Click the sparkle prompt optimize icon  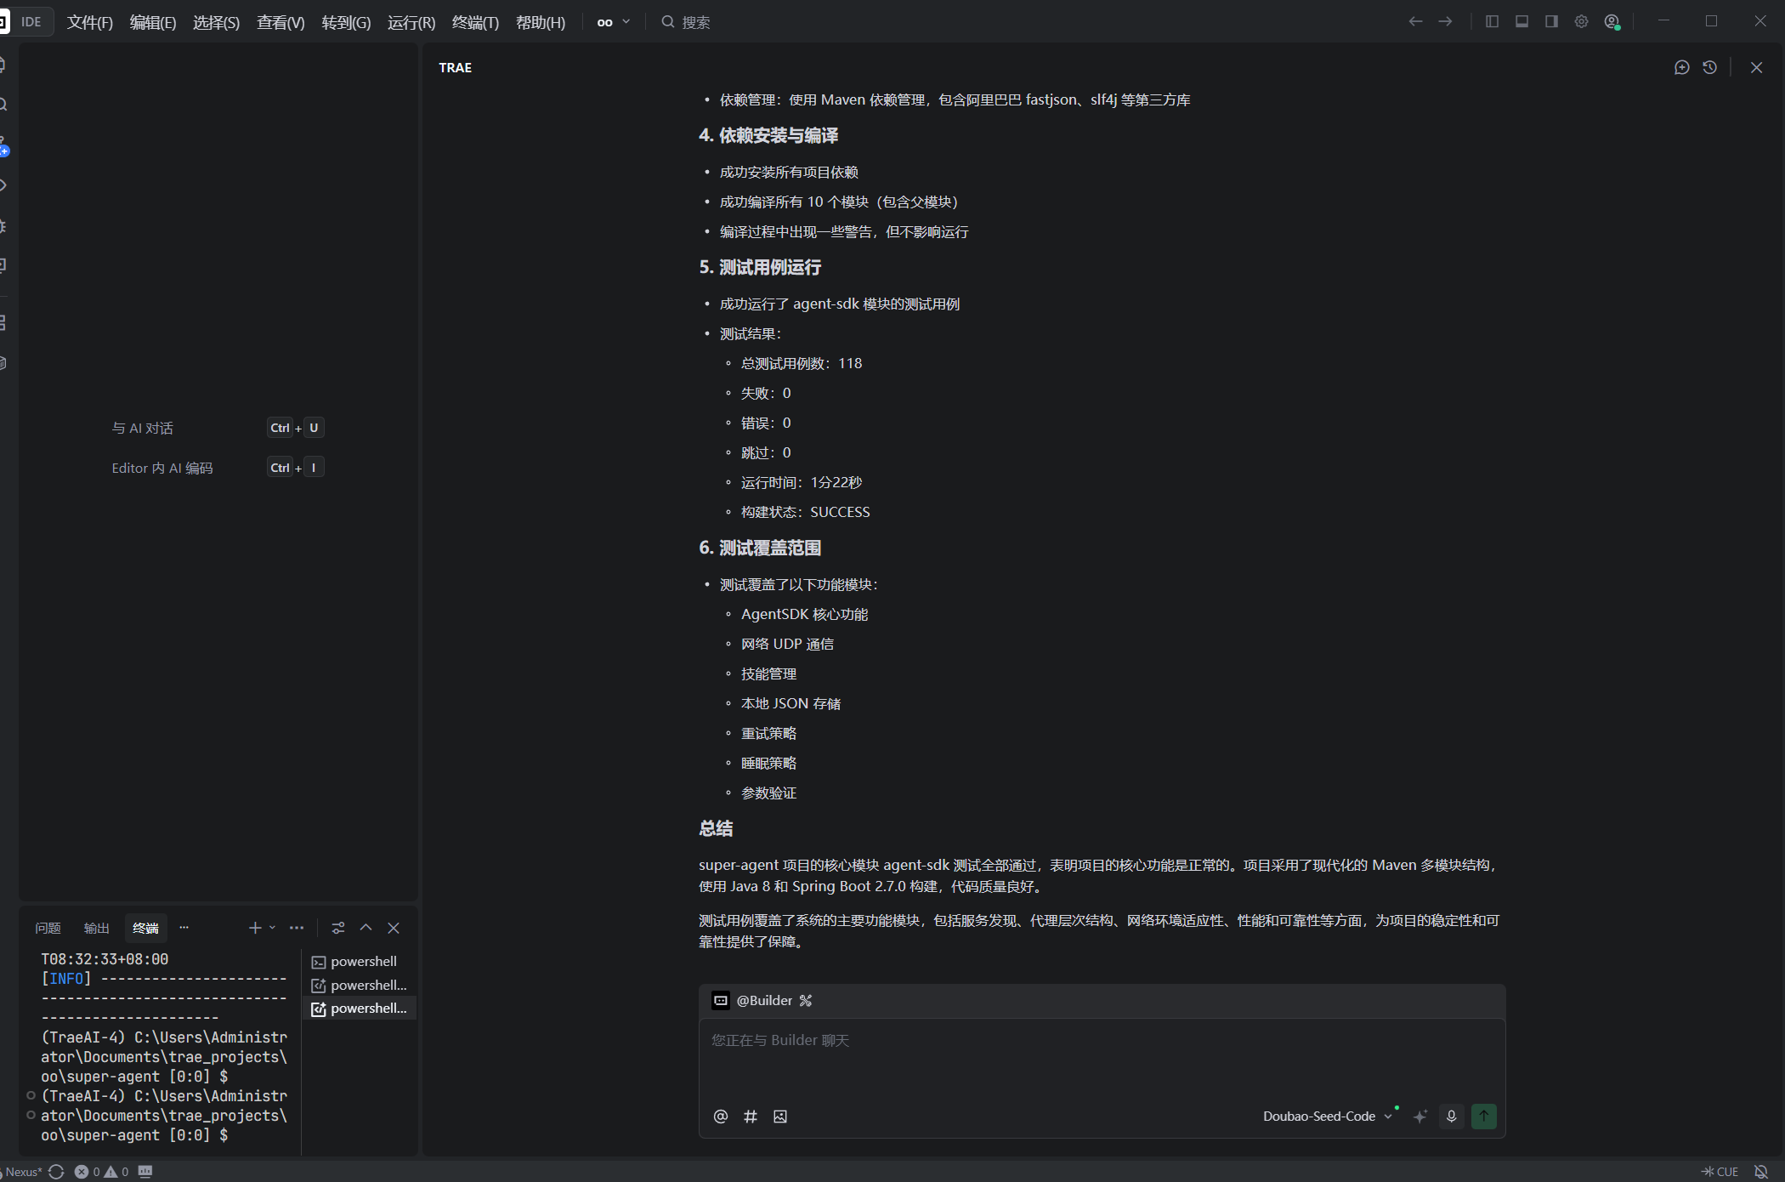click(x=1419, y=1117)
